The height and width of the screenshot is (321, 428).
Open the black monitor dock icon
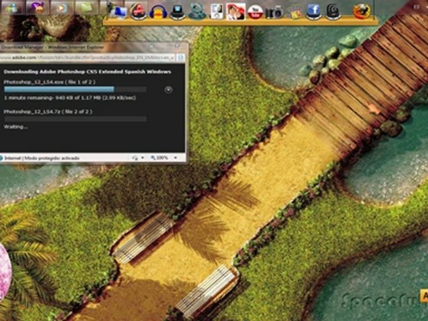(178, 12)
